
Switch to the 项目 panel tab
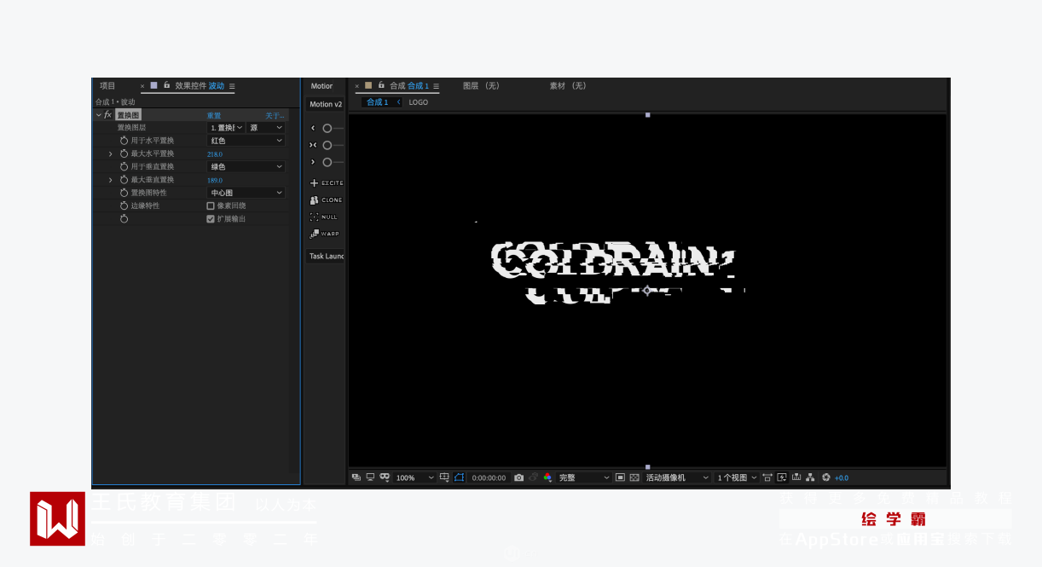pyautogui.click(x=107, y=85)
